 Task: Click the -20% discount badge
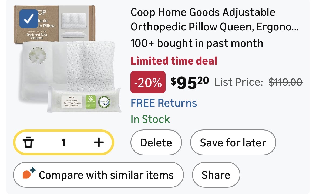pyautogui.click(x=148, y=82)
